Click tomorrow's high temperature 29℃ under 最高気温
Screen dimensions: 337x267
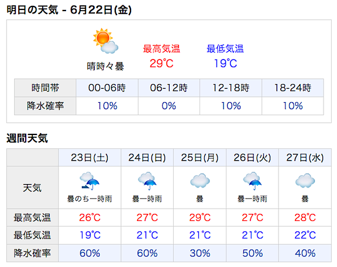tap(161, 64)
